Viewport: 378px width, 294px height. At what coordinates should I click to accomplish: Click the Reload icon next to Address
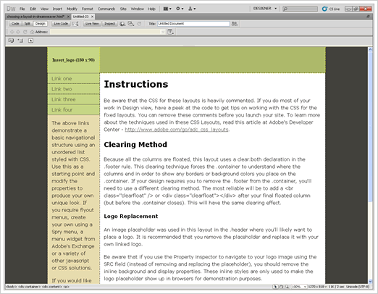pos(25,32)
